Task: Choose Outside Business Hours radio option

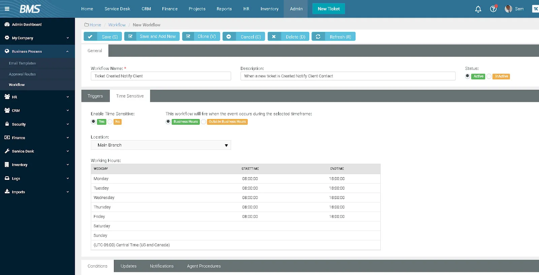Action: [204, 122]
